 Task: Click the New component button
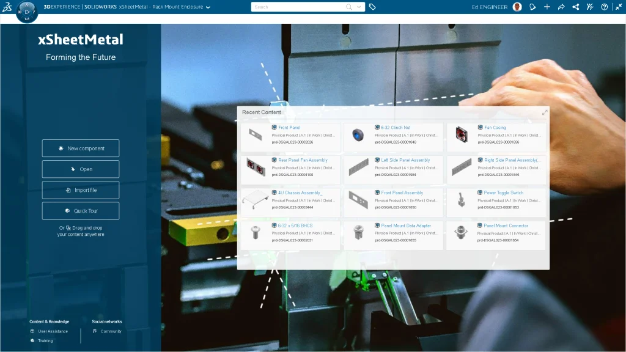81,148
